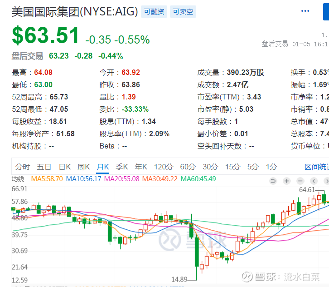329x287 pixels.
Task: Click the 64.61 high marker on chart
Action: pos(307,190)
